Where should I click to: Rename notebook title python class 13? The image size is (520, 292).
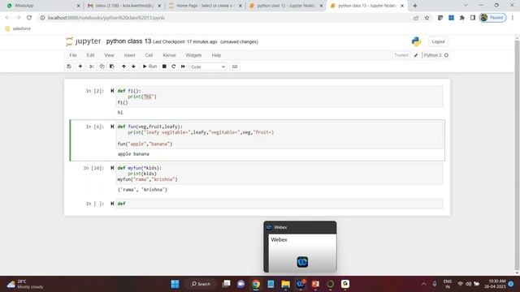tap(128, 41)
